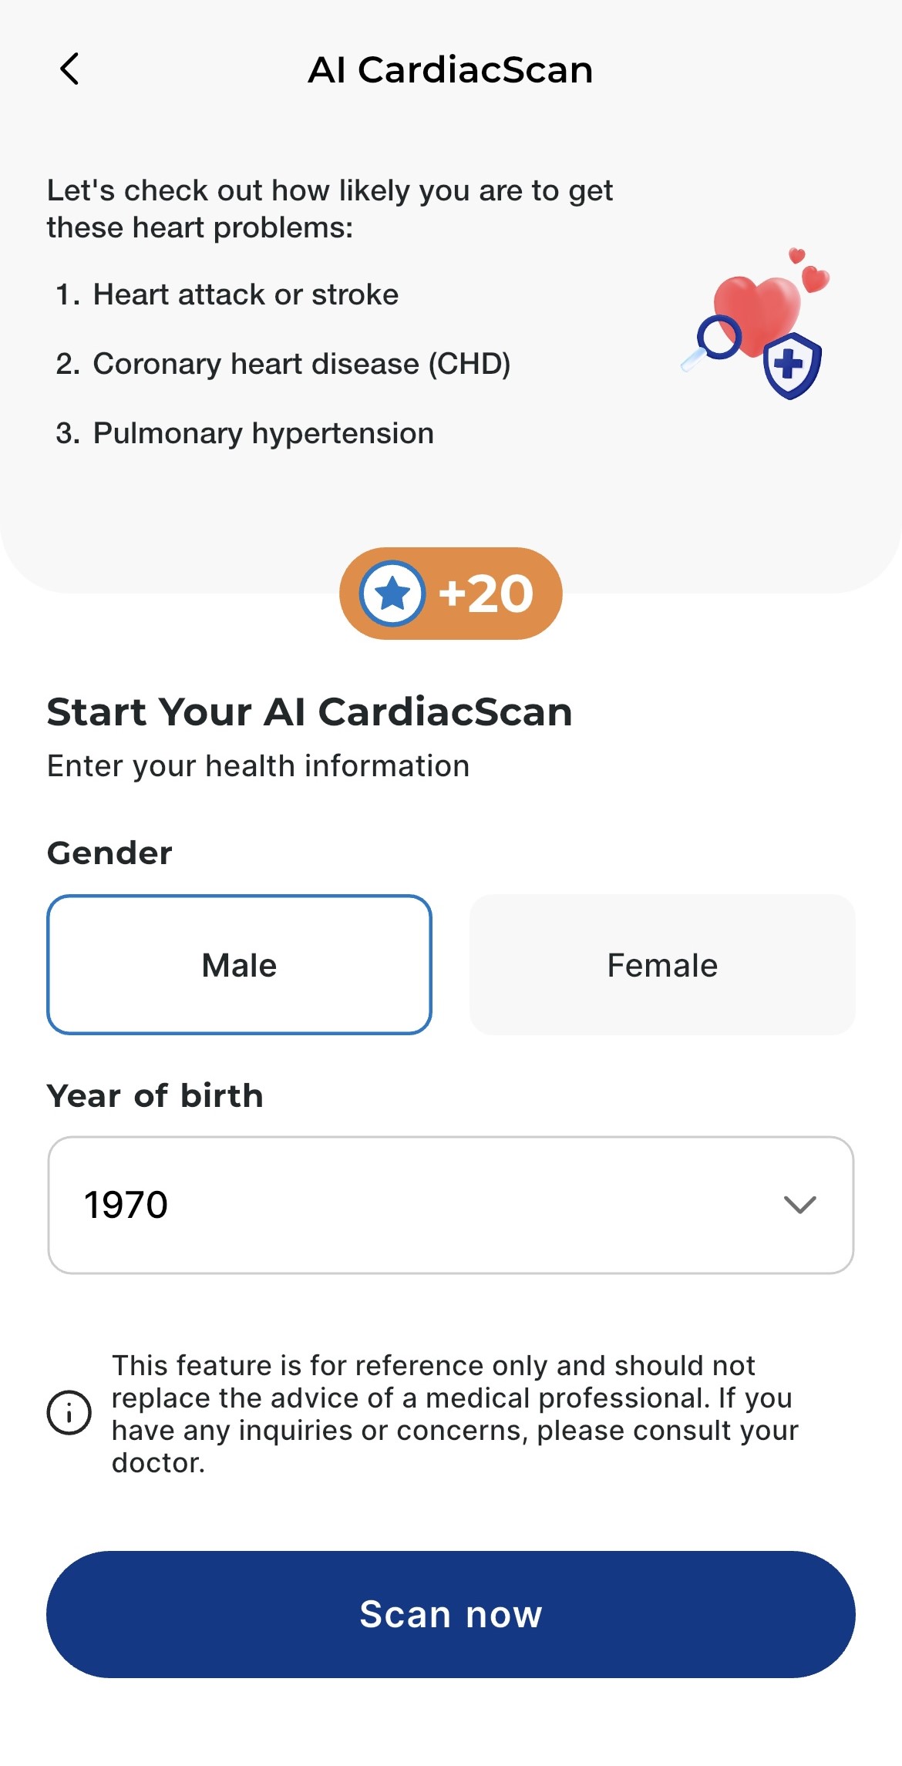Click the chevron arrow in the year field
This screenshot has height=1766, width=902.
coord(799,1205)
